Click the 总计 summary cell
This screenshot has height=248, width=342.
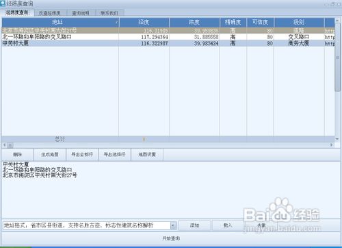pos(60,139)
